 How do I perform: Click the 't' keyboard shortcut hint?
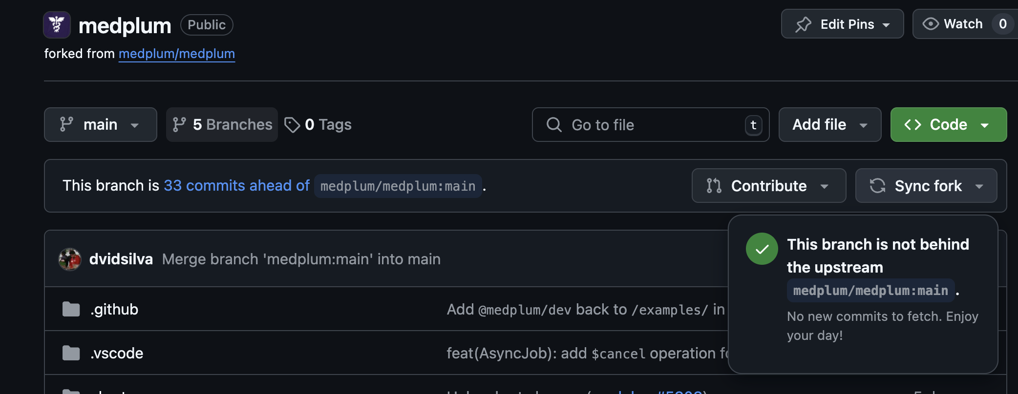[753, 125]
